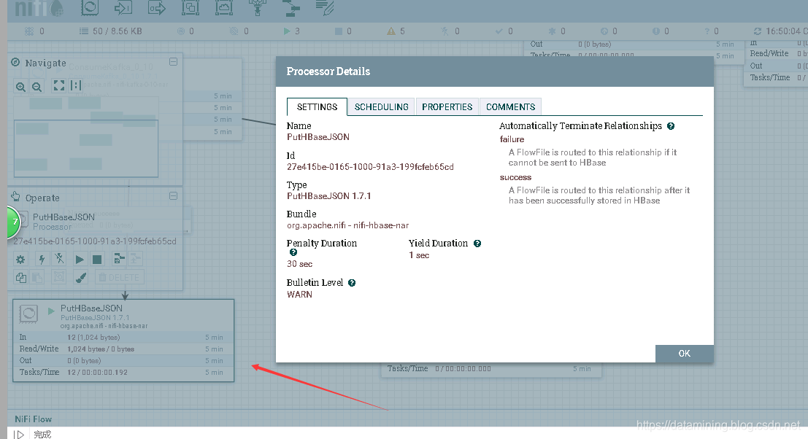808x439 pixels.
Task: Select the failure relationship label
Action: click(512, 139)
